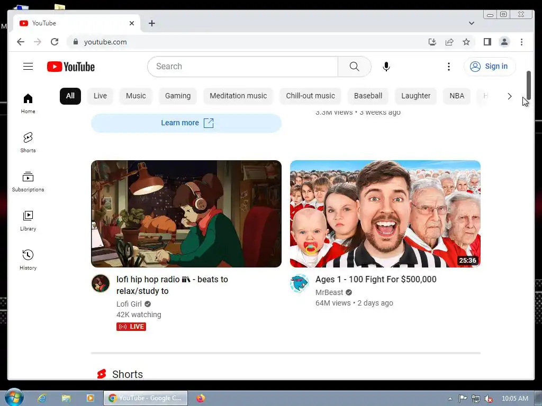Image resolution: width=542 pixels, height=406 pixels.
Task: Select the Gaming filter chip
Action: tap(178, 96)
